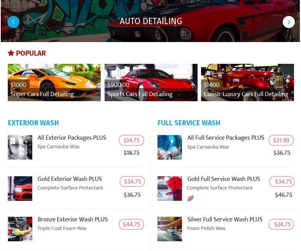Click the red star Popular icon
Viewport: 301px width, 251px height.
tap(11, 53)
